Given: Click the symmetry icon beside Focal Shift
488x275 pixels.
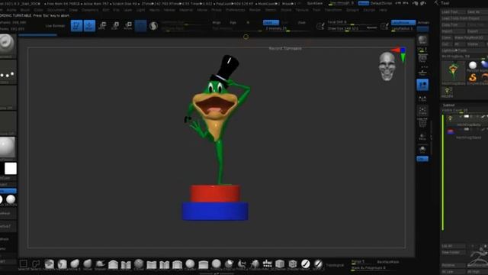Looking at the screenshot, I should pyautogui.click(x=320, y=26).
